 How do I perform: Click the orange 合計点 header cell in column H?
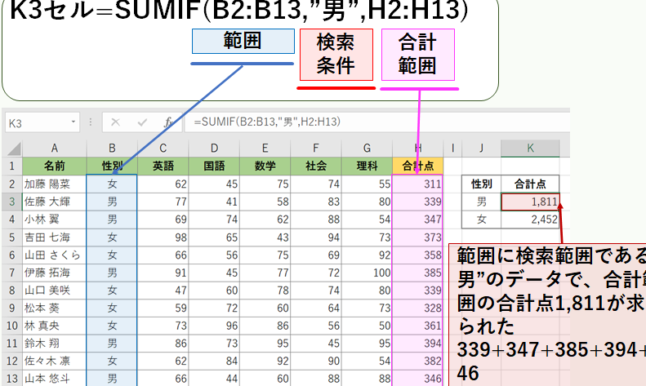tap(417, 166)
